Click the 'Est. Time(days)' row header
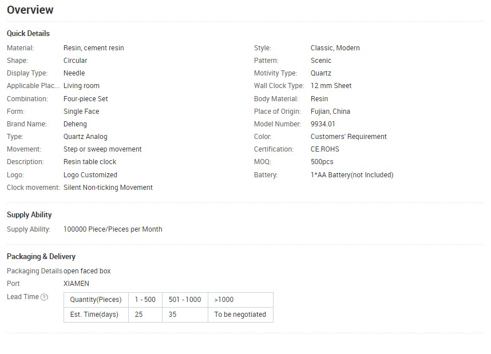The width and height of the screenshot is (491, 354). tap(96, 315)
